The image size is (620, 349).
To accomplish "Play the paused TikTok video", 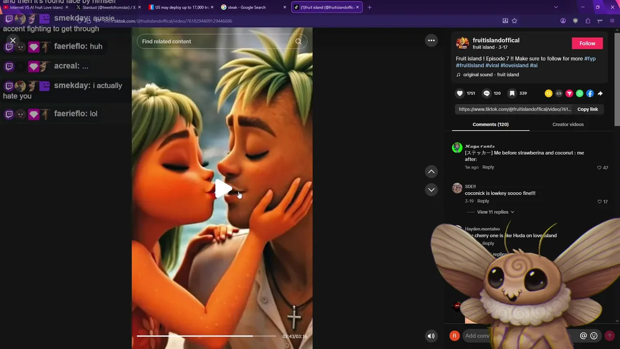I will pos(223,189).
